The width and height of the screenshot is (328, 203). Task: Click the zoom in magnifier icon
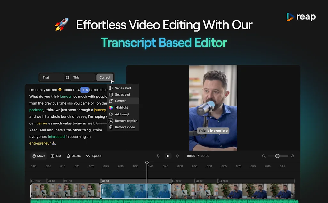pyautogui.click(x=292, y=156)
